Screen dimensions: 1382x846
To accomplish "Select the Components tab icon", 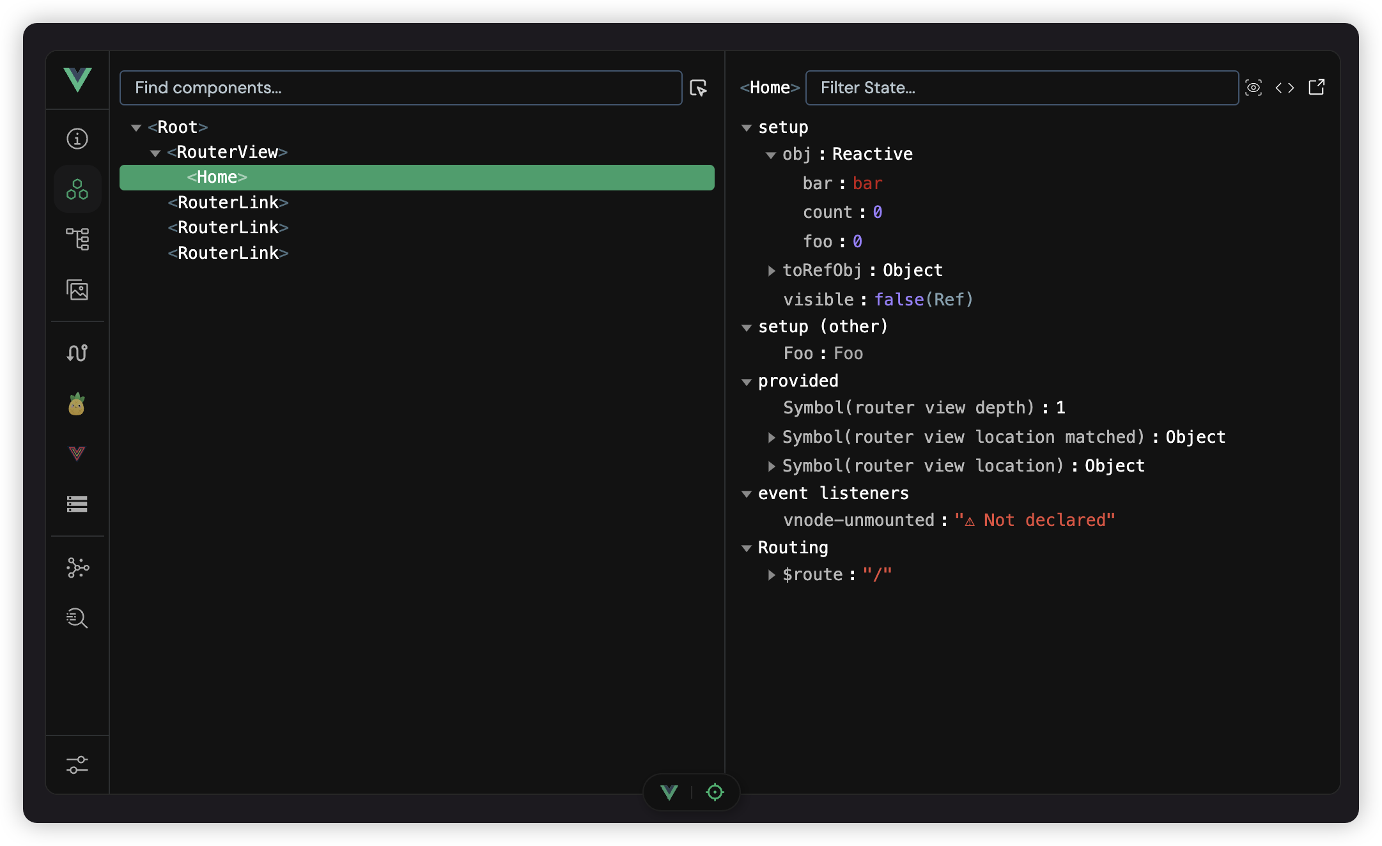I will [77, 189].
